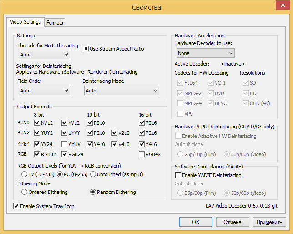Toggle the RGB24 format checkbox
This screenshot has height=234, width=293.
click(x=64, y=154)
